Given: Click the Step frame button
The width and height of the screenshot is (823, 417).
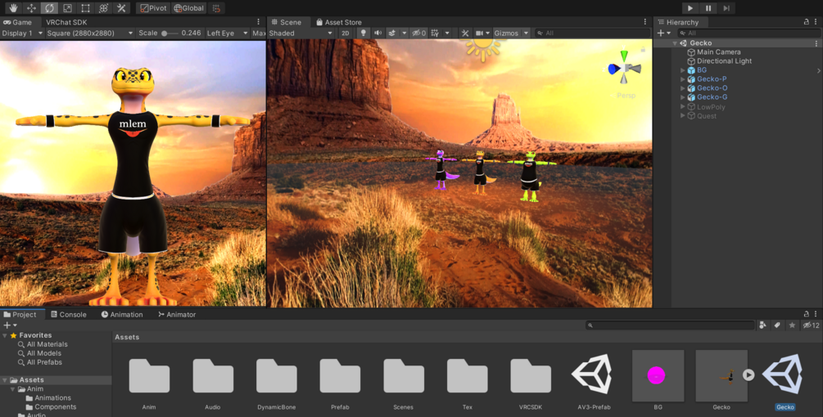Looking at the screenshot, I should click(726, 8).
